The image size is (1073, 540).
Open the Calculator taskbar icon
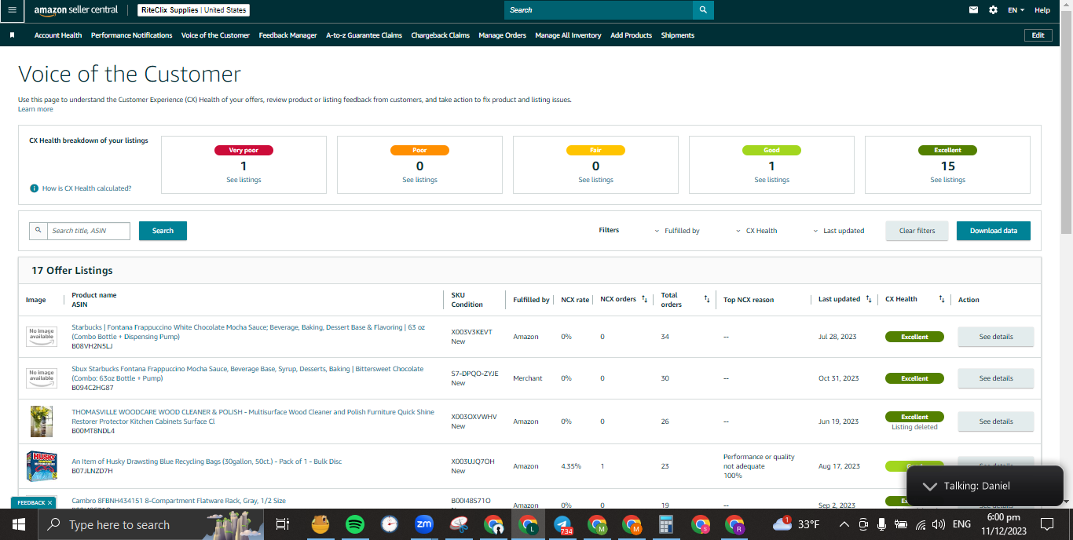click(x=666, y=524)
